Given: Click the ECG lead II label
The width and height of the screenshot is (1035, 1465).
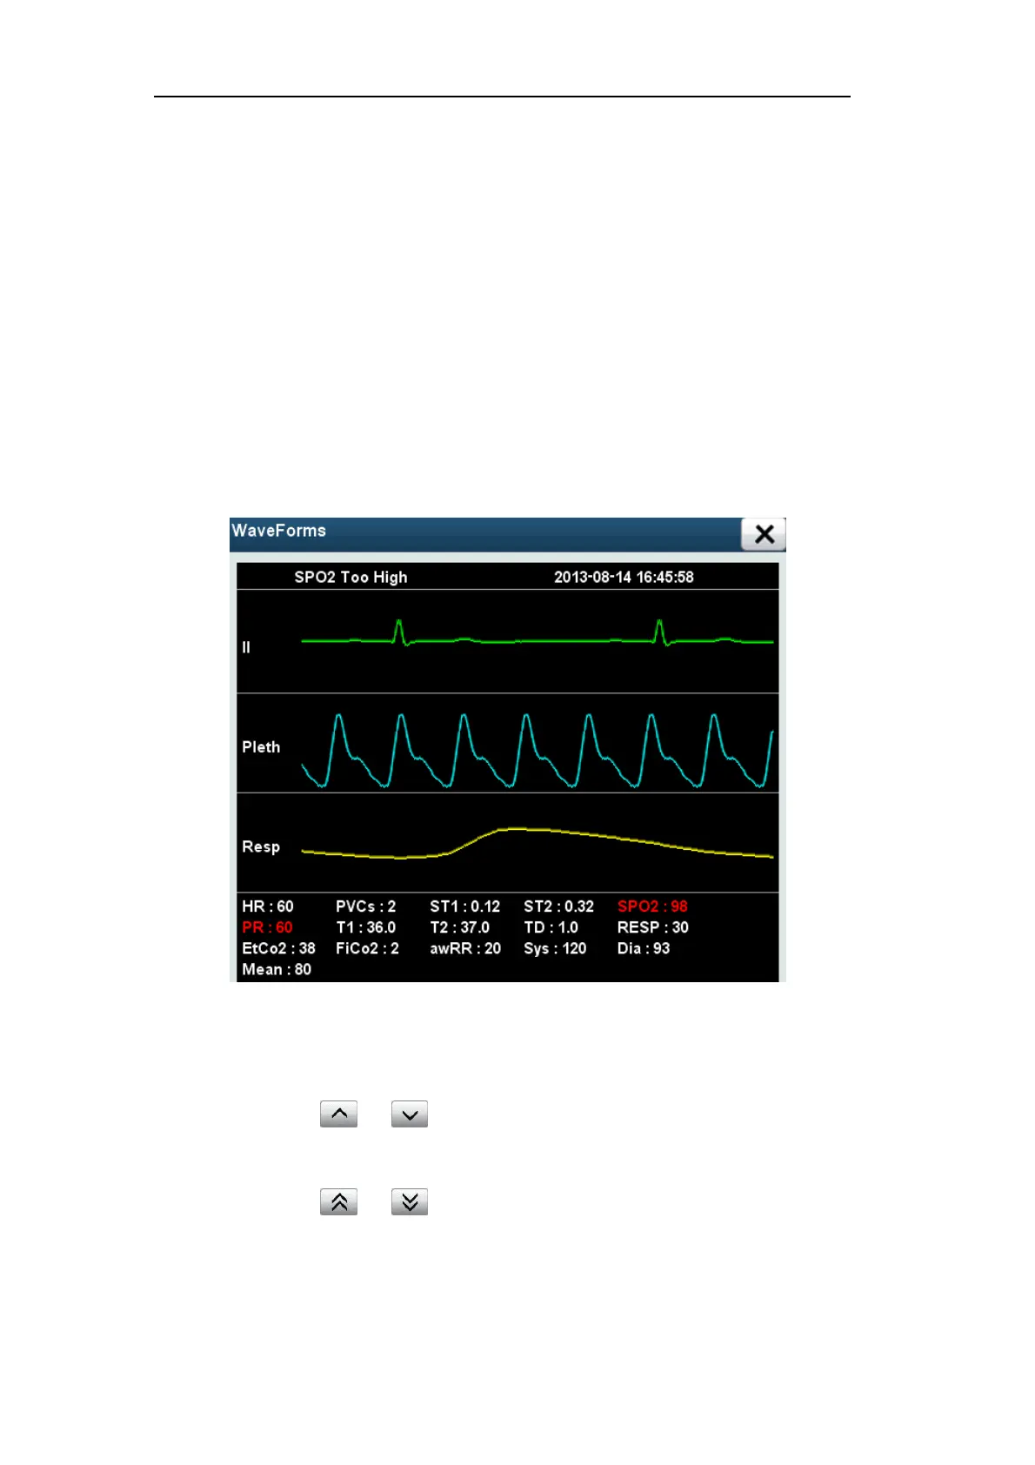Looking at the screenshot, I should pyautogui.click(x=246, y=647).
